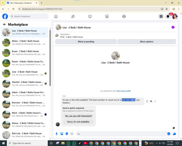Screen dimensions: 182x146
Task: Choose a sticker icon in composer
Action: coord(67,134)
